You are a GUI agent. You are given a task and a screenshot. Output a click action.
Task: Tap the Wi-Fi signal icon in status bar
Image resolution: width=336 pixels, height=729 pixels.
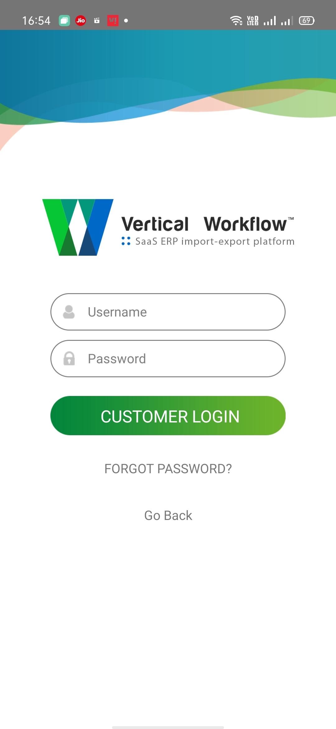click(x=236, y=21)
